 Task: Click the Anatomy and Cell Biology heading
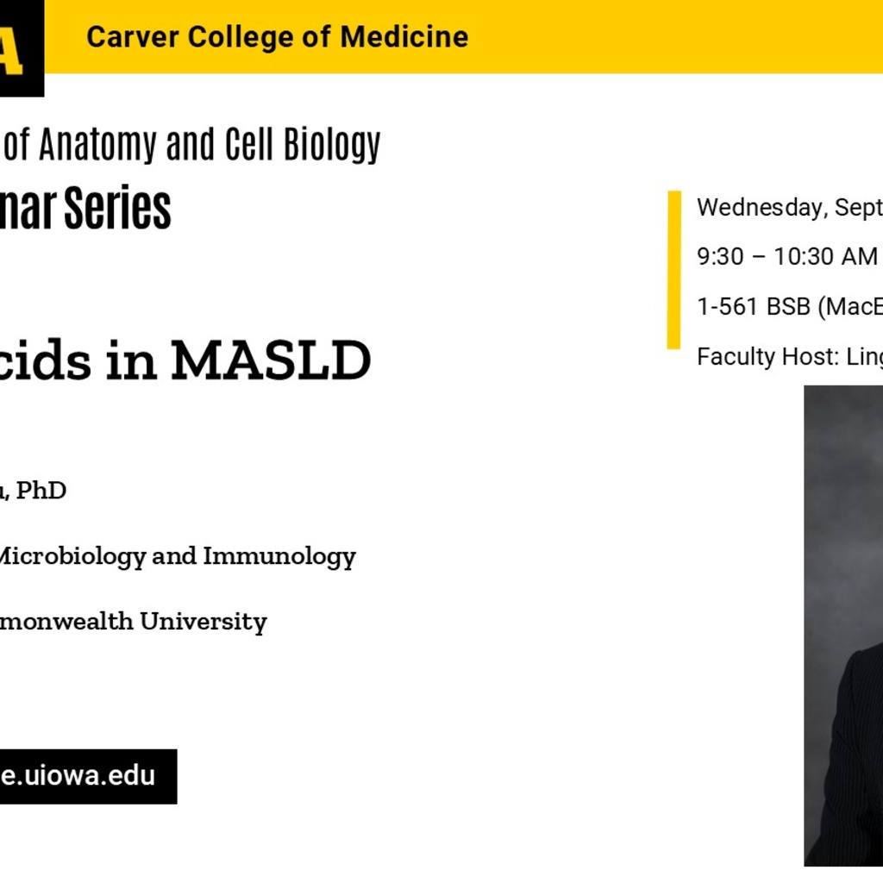tap(191, 145)
